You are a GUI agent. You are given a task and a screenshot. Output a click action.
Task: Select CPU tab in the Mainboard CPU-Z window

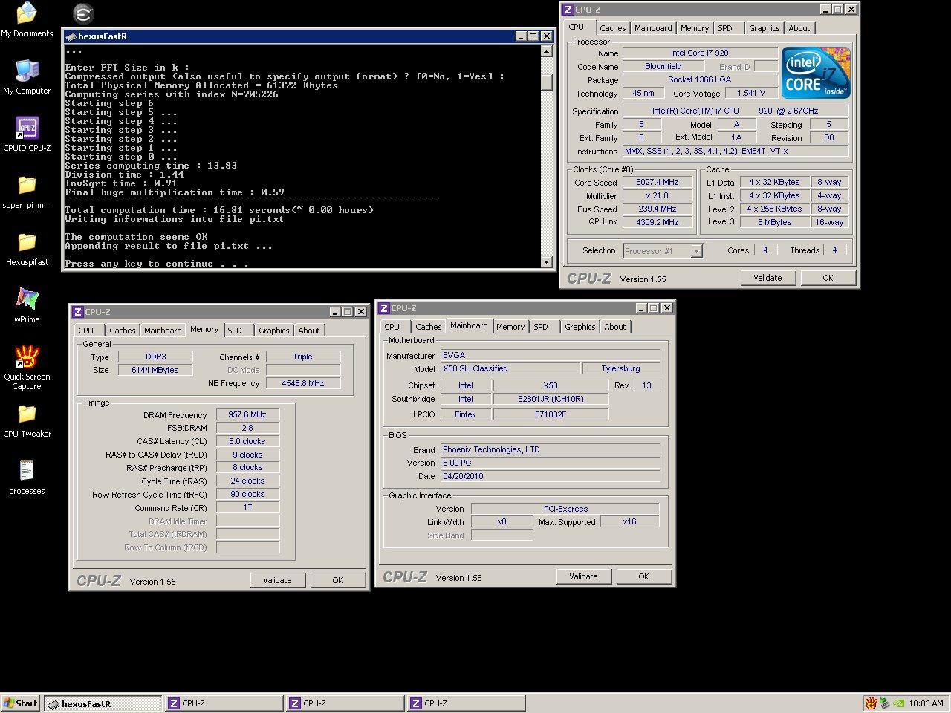coord(392,327)
